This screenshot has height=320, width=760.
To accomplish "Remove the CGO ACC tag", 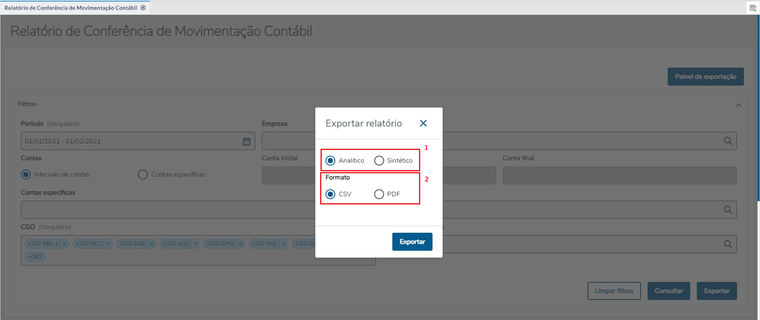I will point(108,243).
